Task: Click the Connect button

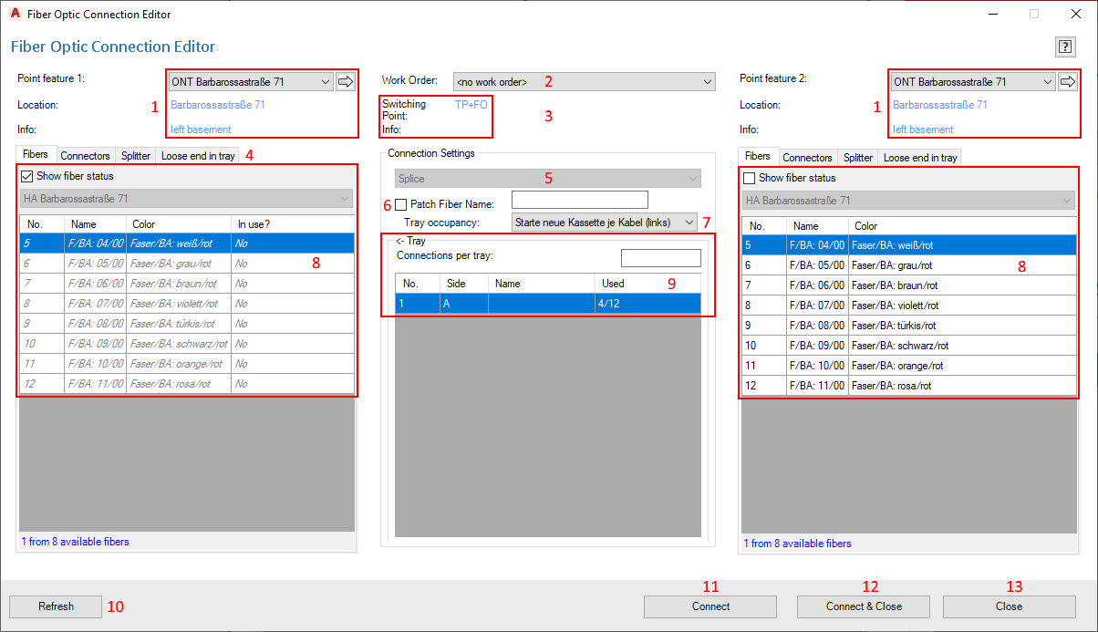Action: [710, 606]
